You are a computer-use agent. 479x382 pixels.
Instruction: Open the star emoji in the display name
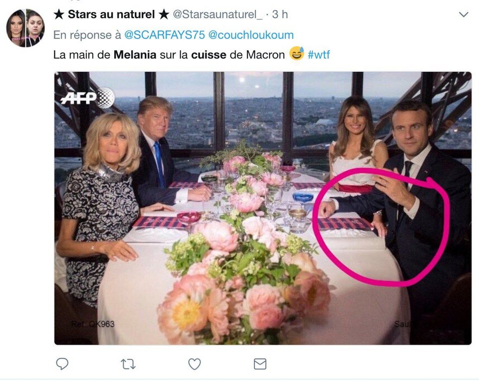60,14
